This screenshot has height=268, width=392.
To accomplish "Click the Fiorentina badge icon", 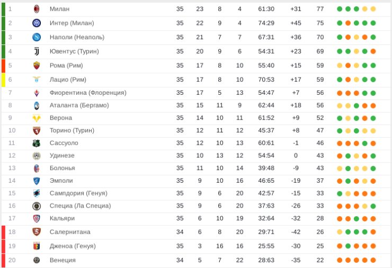I will pyautogui.click(x=37, y=93).
